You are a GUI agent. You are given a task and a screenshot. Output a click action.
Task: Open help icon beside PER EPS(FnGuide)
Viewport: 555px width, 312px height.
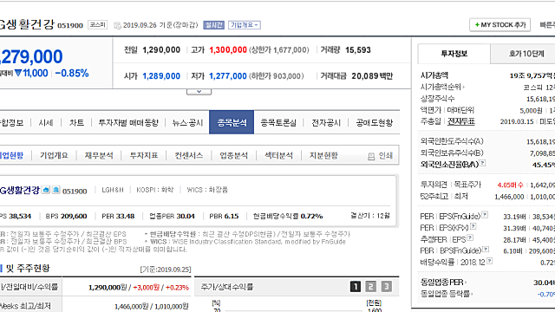[485, 215]
